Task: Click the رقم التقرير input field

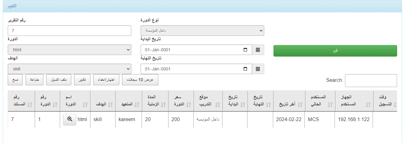Action: pyautogui.click(x=69, y=31)
